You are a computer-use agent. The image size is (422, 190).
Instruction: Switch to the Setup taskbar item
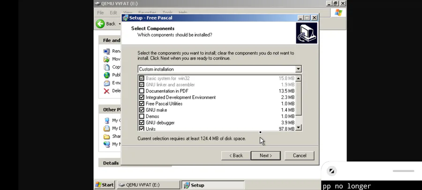(x=213, y=185)
